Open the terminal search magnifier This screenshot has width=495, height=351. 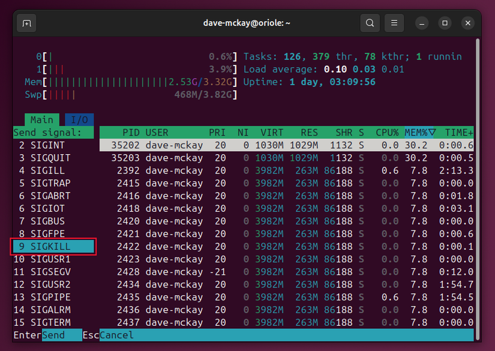[370, 23]
